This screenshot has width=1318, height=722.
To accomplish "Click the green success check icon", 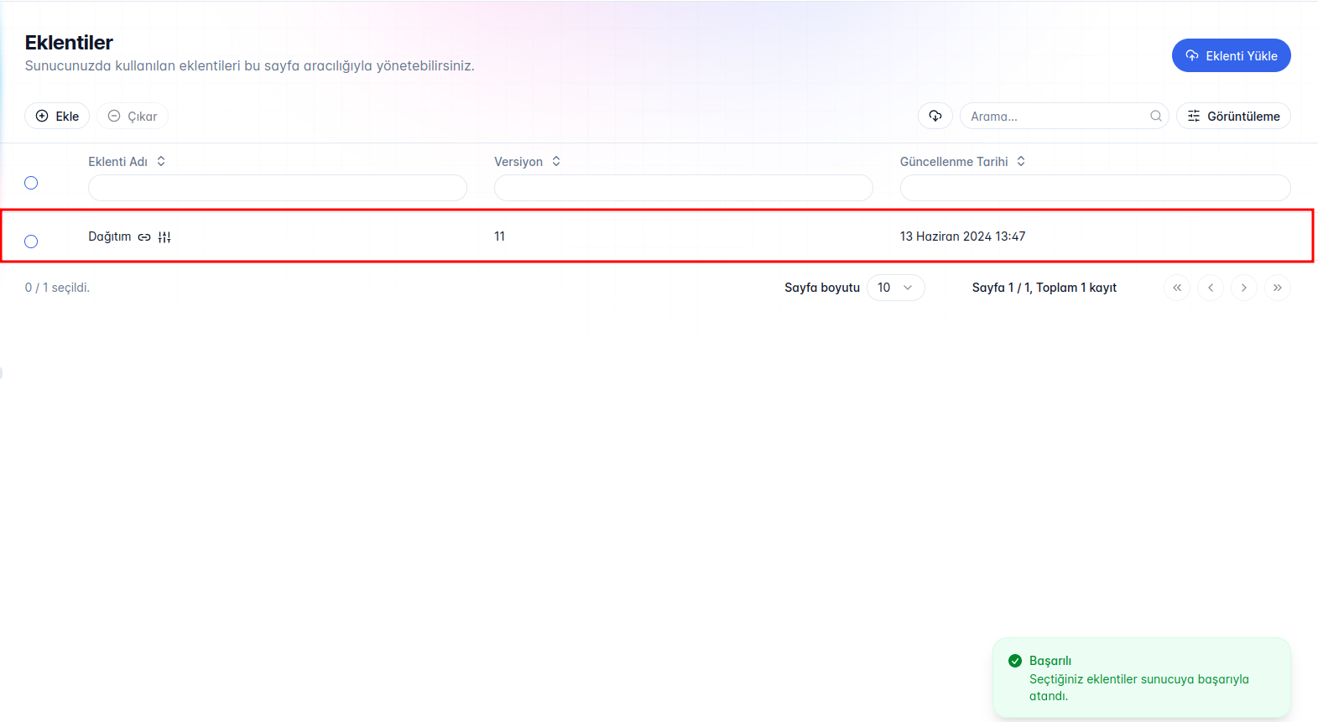I will coord(1015,661).
